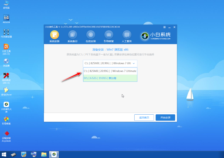Open the hamburger menu in the title bar
Screen dimensions: 224x158
point(164,27)
